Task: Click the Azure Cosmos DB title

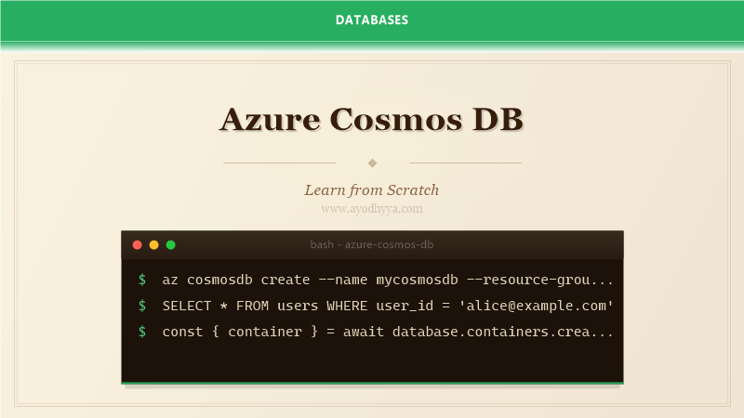Action: [x=372, y=119]
